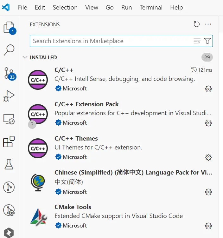The width and height of the screenshot is (223, 238).
Task: Open manage gear for Chinese Language Pack
Action: click(208, 192)
